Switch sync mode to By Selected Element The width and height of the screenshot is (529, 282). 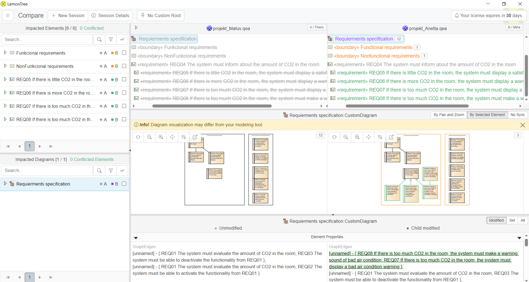[487, 115]
